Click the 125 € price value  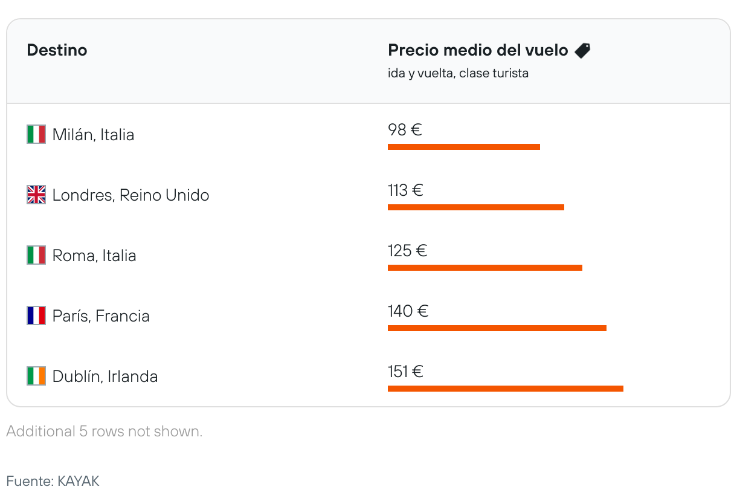pos(407,251)
